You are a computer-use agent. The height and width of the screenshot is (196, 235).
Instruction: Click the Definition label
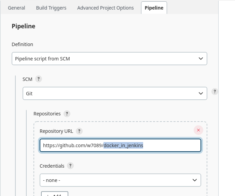pos(22,44)
